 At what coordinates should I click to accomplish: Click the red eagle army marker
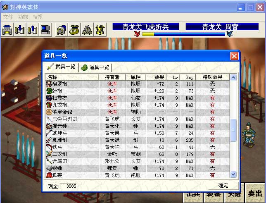coord(137,34)
